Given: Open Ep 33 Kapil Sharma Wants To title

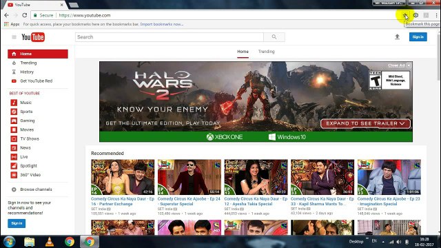Looking at the screenshot, I should coord(322,201).
